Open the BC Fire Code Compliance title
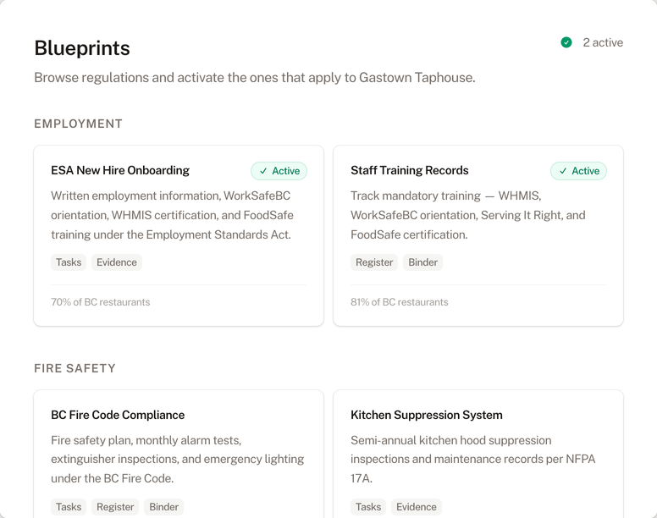Viewport: 657px width, 518px height. pos(118,415)
